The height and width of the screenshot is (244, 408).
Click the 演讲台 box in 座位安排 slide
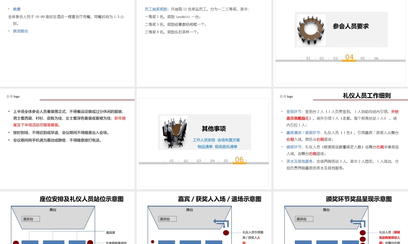pyautogui.click(x=31, y=219)
